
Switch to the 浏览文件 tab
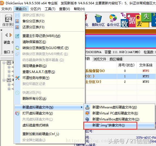click(x=100, y=59)
